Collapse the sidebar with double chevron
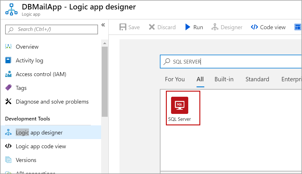302x174 pixels. [x=103, y=25]
